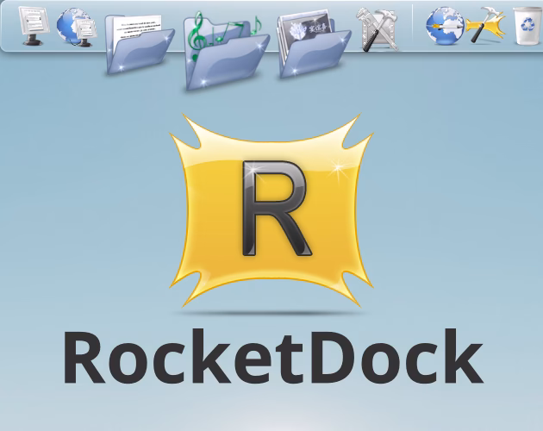The image size is (543, 431).
Task: Open the Documents folder in dock
Action: pos(140,44)
